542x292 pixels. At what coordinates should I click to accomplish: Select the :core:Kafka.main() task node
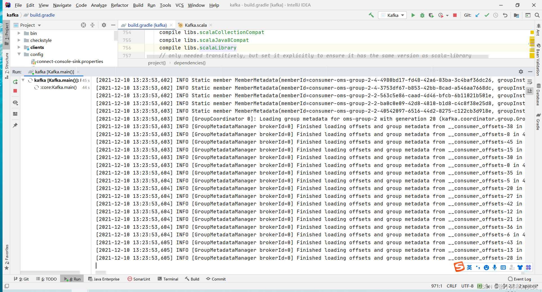58,87
